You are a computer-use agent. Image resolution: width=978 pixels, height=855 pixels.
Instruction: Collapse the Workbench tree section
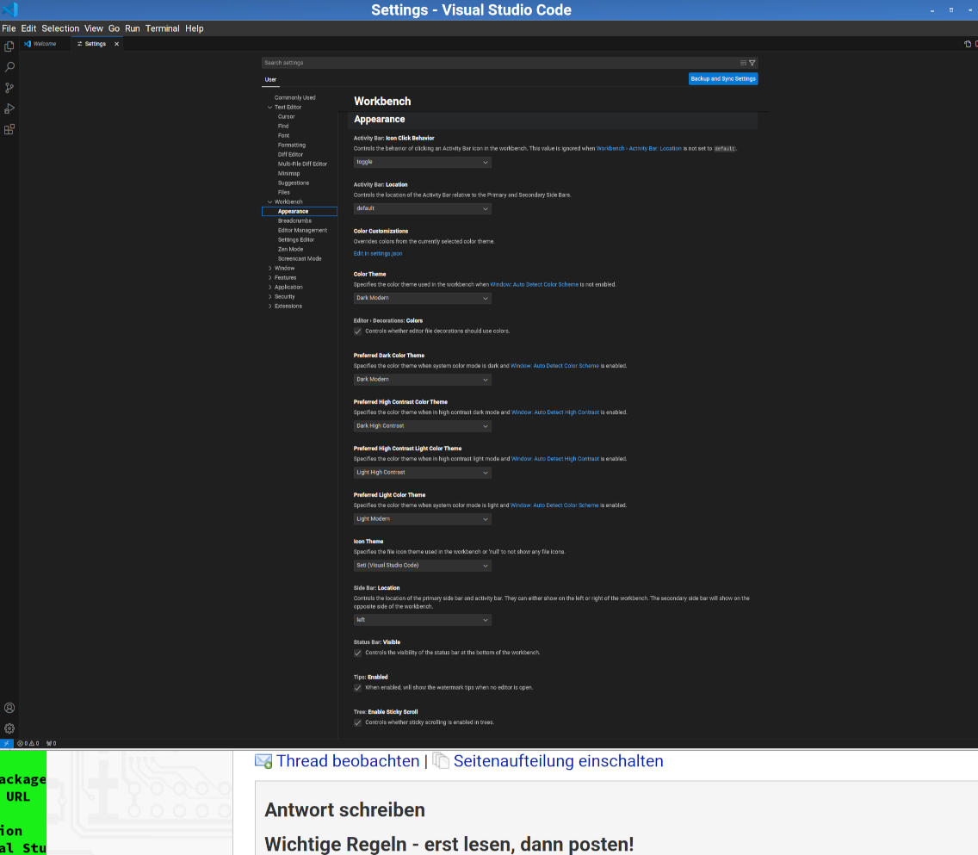tap(270, 202)
